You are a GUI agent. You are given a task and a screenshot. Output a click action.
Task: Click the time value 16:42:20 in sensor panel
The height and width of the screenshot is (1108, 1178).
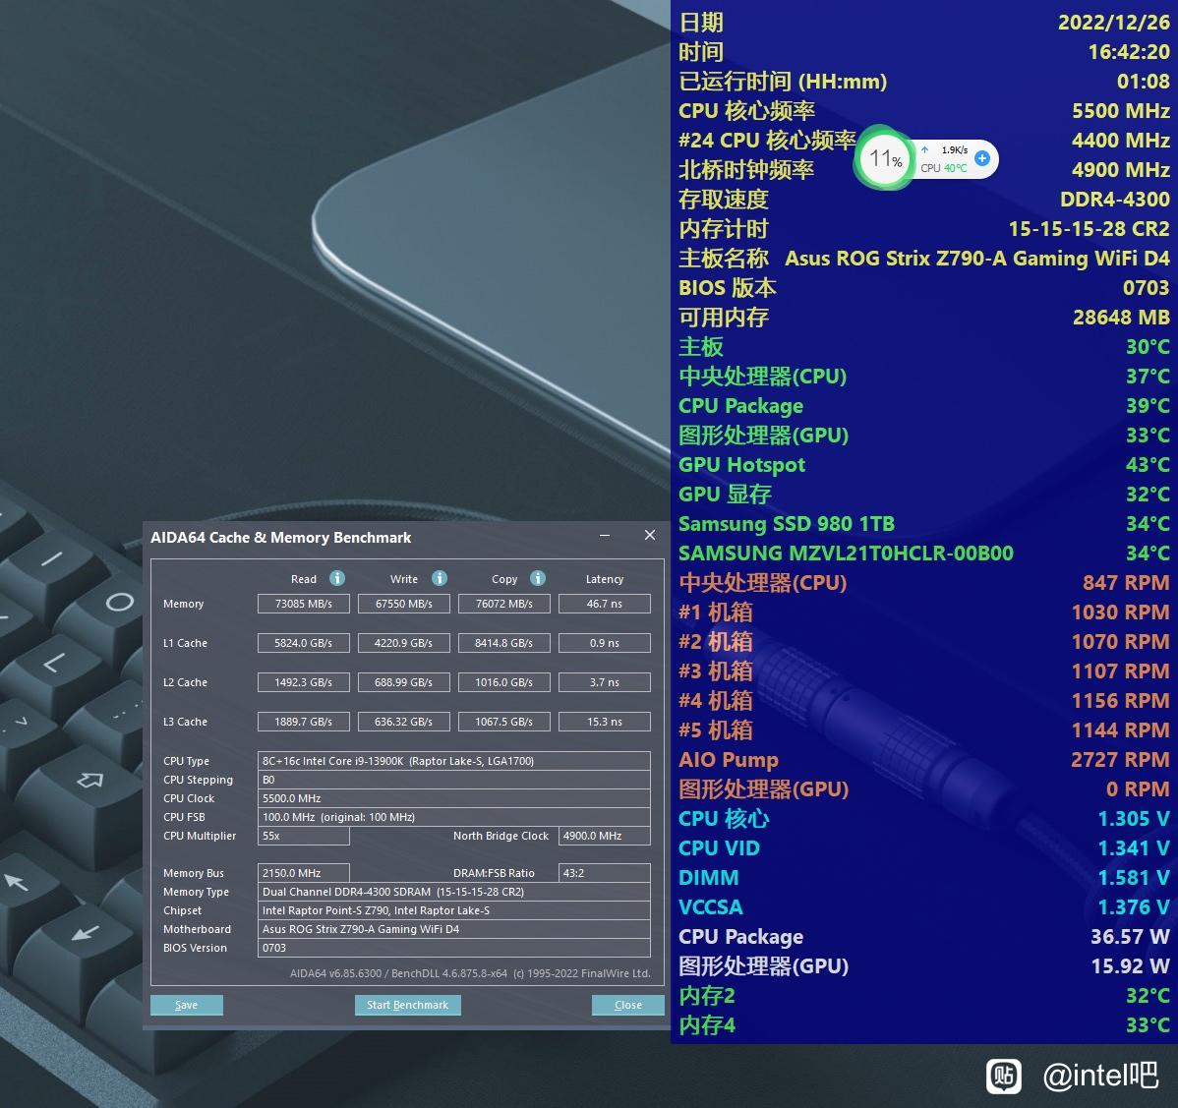pyautogui.click(x=1129, y=52)
